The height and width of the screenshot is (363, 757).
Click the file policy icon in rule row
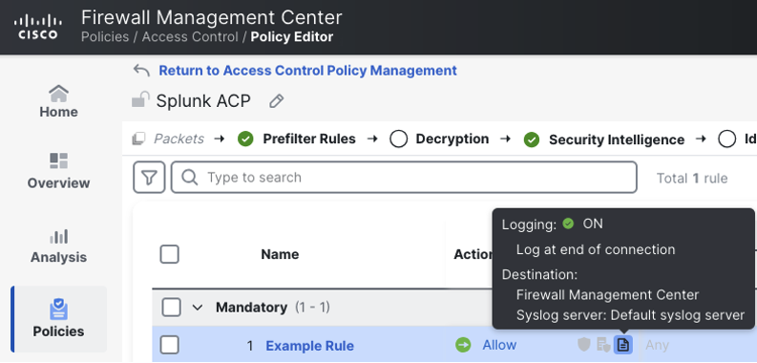point(603,345)
